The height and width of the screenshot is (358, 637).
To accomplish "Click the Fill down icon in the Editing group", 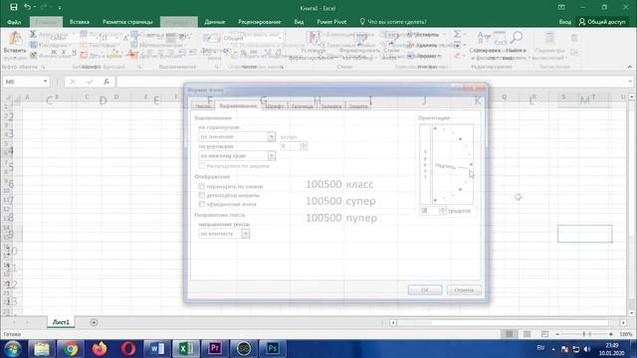I will tap(458, 45).
